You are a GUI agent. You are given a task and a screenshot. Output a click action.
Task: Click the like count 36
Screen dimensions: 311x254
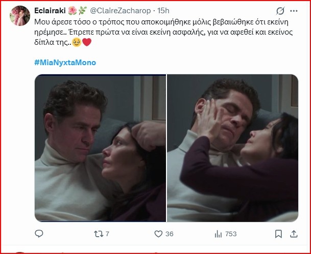pos(170,234)
